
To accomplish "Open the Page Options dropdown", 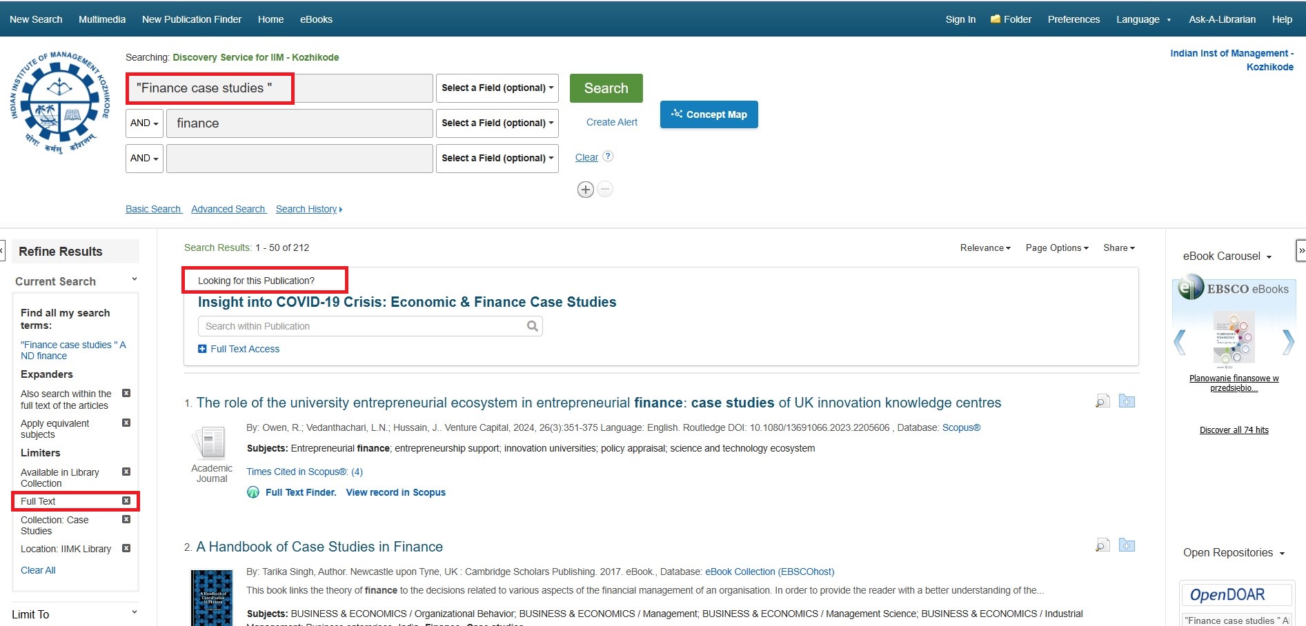I will (1056, 248).
